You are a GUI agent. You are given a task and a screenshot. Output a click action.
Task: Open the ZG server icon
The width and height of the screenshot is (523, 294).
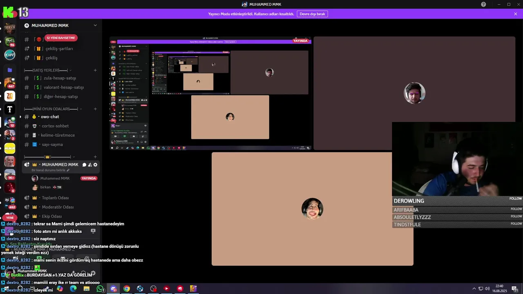10,96
